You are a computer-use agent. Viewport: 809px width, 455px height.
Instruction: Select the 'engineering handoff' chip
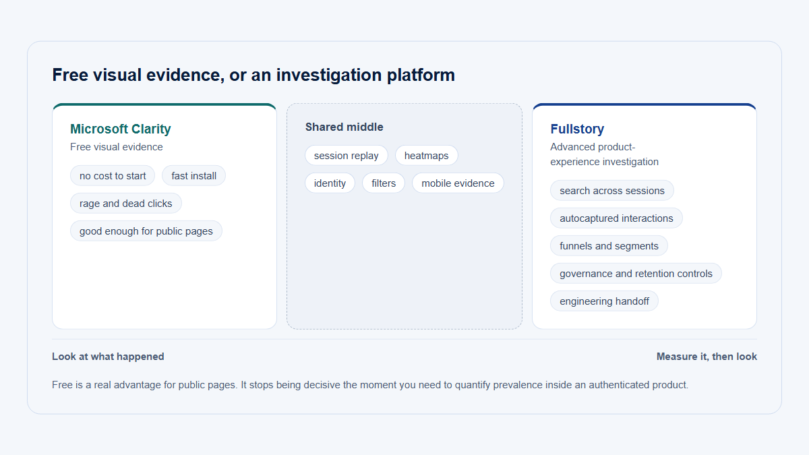(x=605, y=301)
